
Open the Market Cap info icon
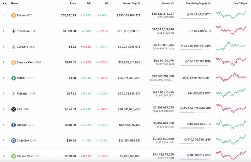click(x=139, y=3)
